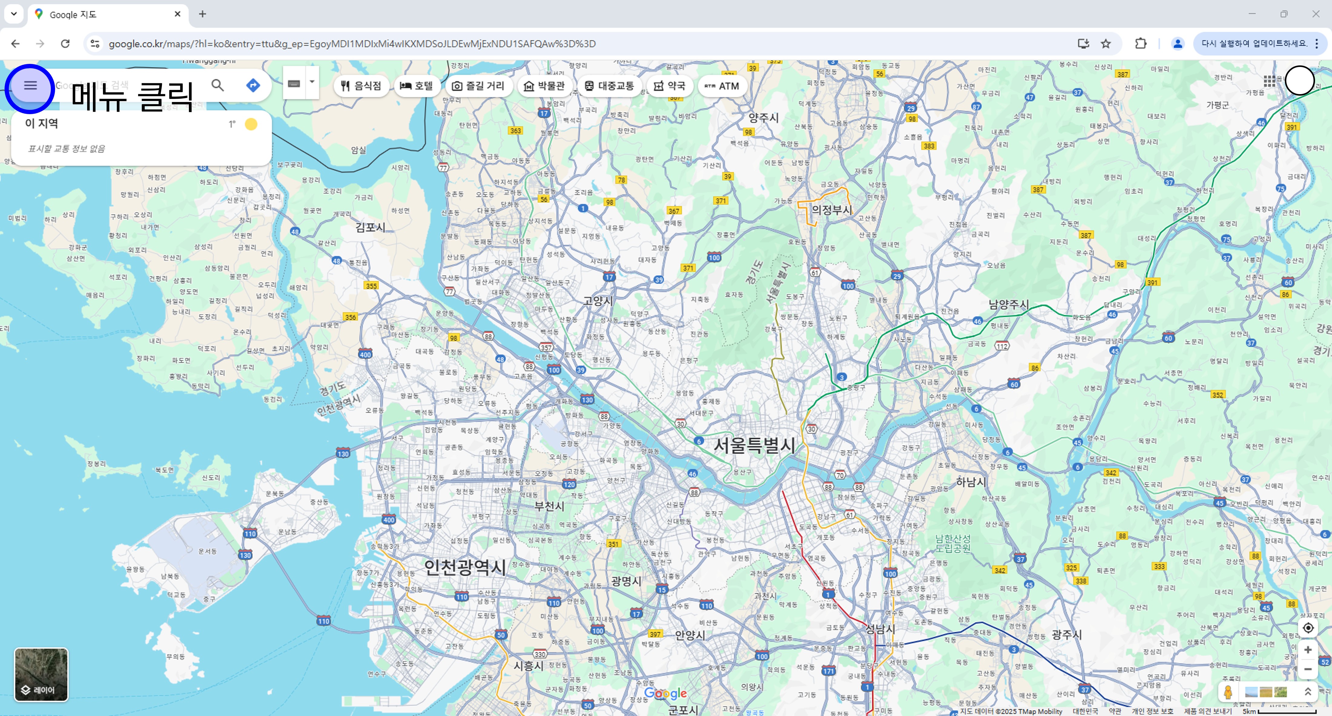
Task: Bookmark this page with the star icon
Action: click(x=1106, y=43)
